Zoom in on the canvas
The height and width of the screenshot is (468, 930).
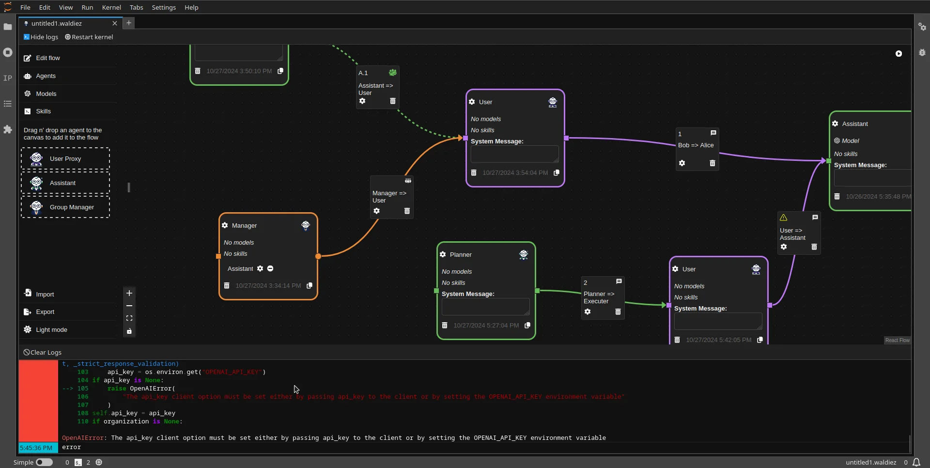tap(129, 293)
